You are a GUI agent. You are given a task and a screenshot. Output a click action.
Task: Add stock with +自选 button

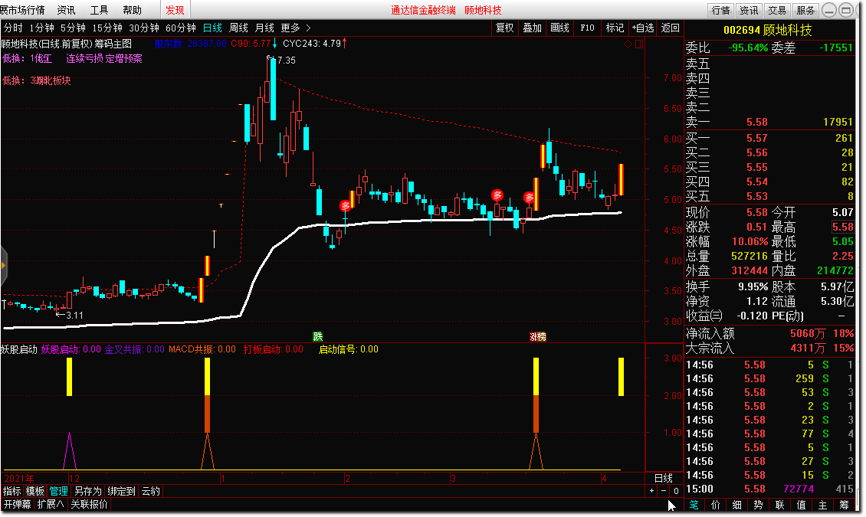click(643, 28)
